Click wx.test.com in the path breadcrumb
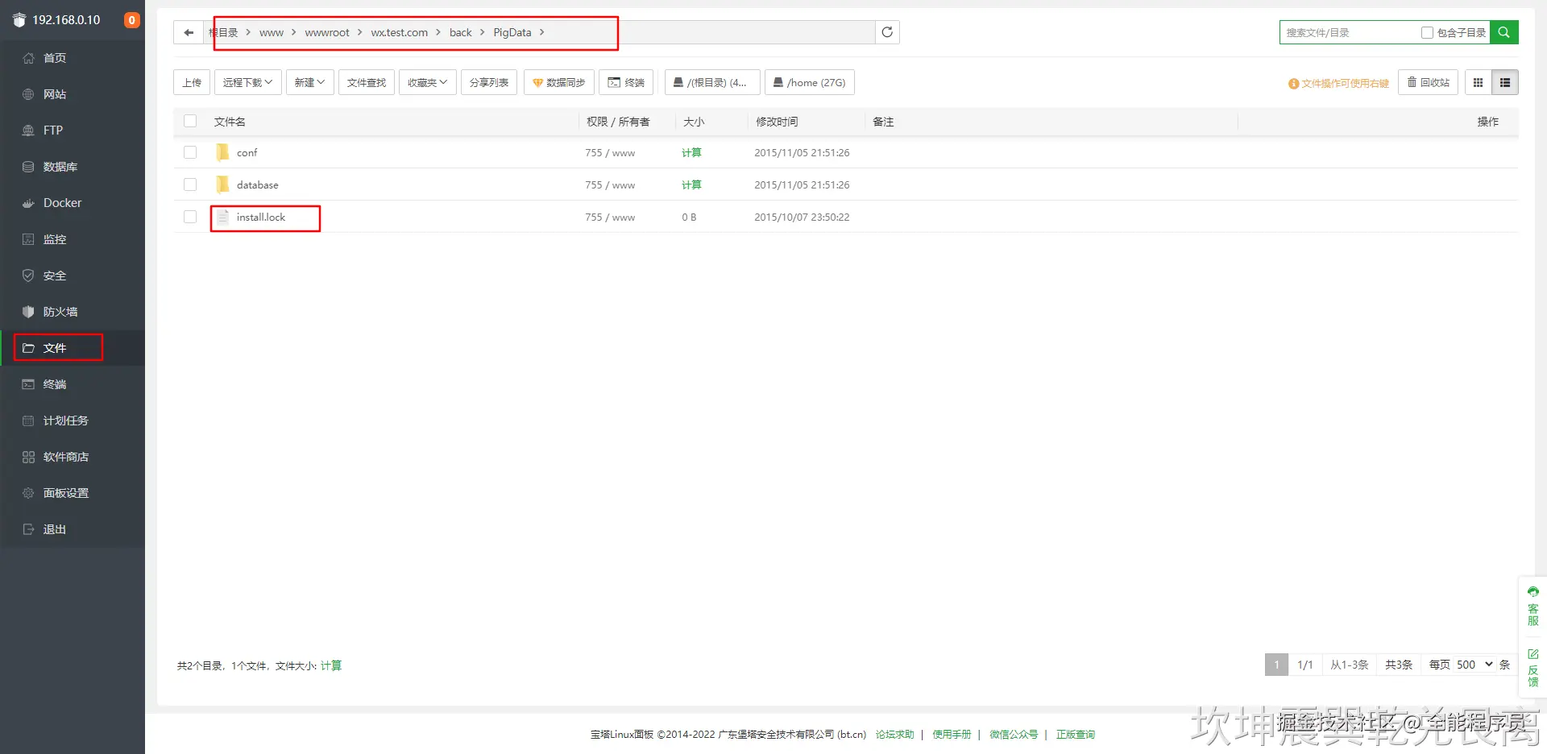The image size is (1547, 754). click(x=399, y=32)
